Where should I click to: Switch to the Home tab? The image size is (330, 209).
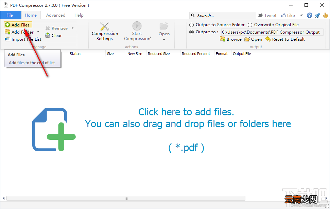tap(31, 15)
